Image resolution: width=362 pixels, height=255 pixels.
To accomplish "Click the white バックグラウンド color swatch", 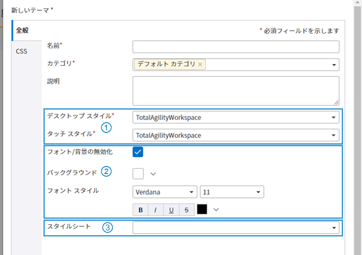I will (138, 173).
